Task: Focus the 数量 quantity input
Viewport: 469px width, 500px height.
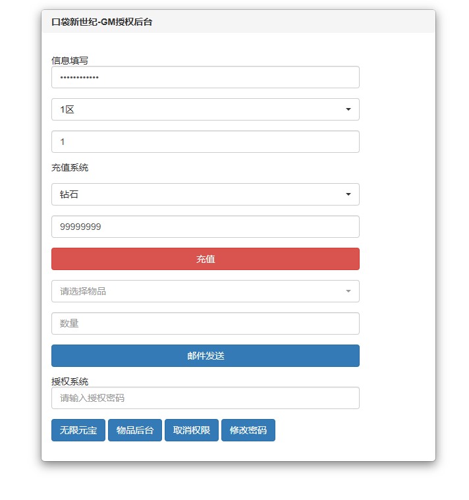Action: (206, 323)
